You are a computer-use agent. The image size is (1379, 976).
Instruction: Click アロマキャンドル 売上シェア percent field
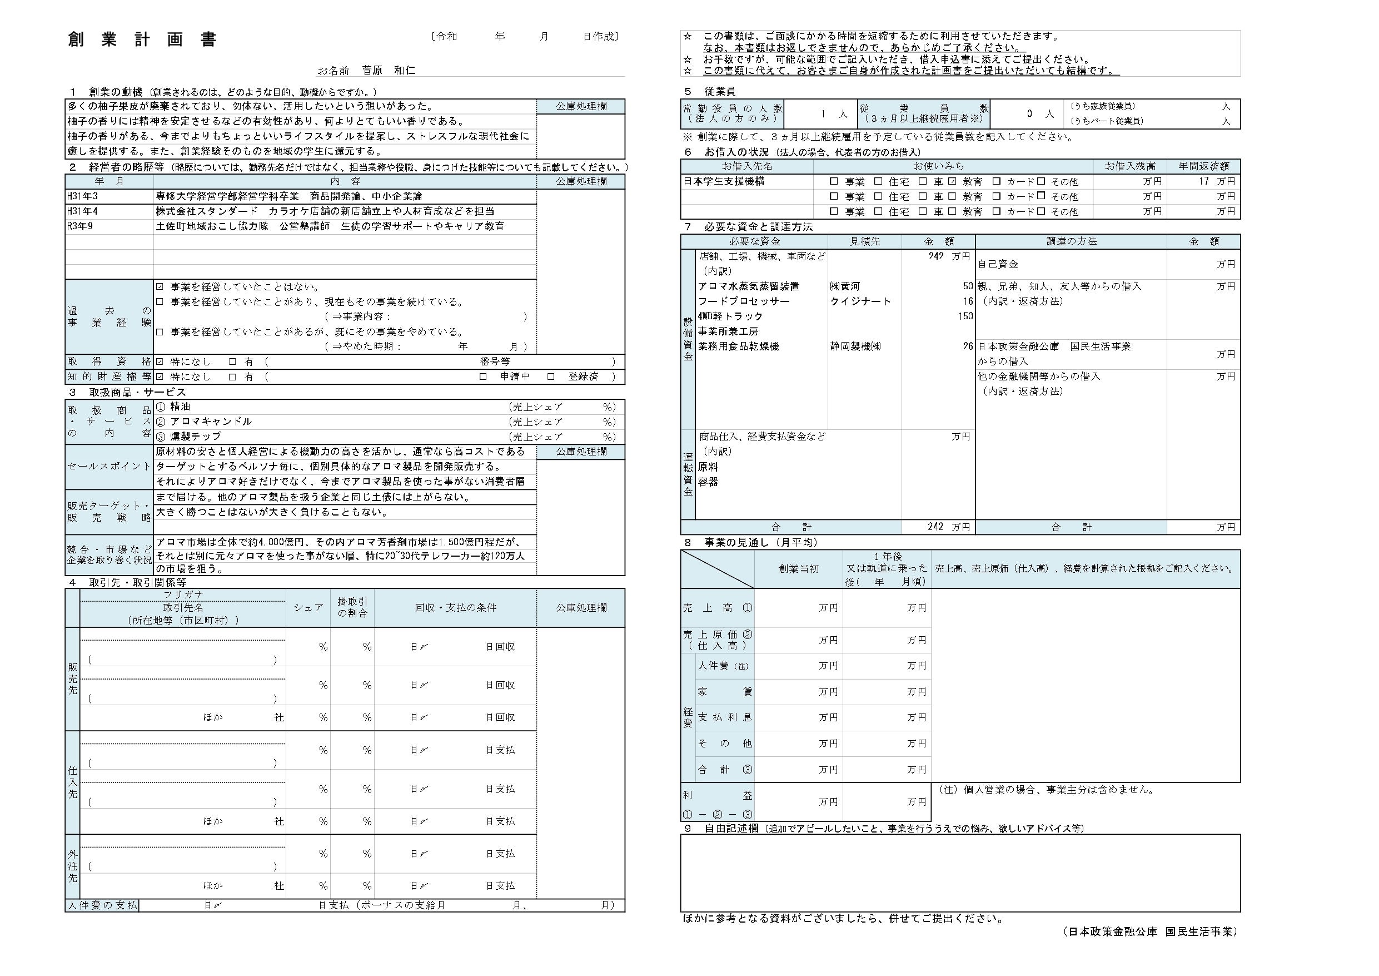[583, 422]
